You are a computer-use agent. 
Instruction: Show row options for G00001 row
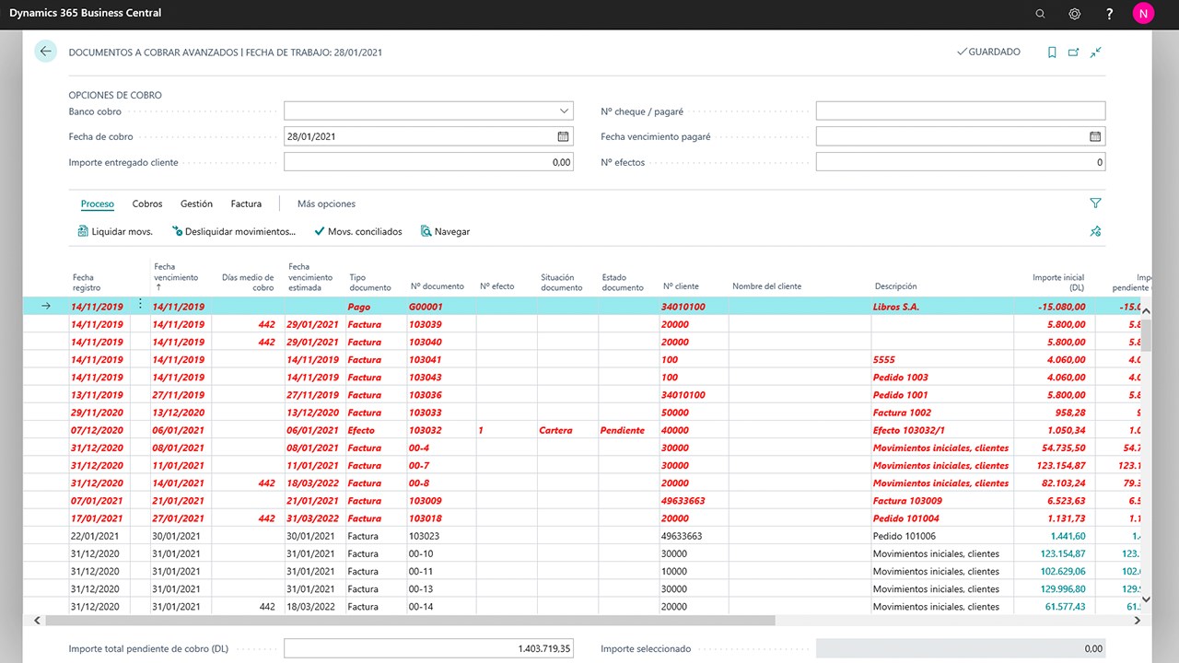click(141, 305)
